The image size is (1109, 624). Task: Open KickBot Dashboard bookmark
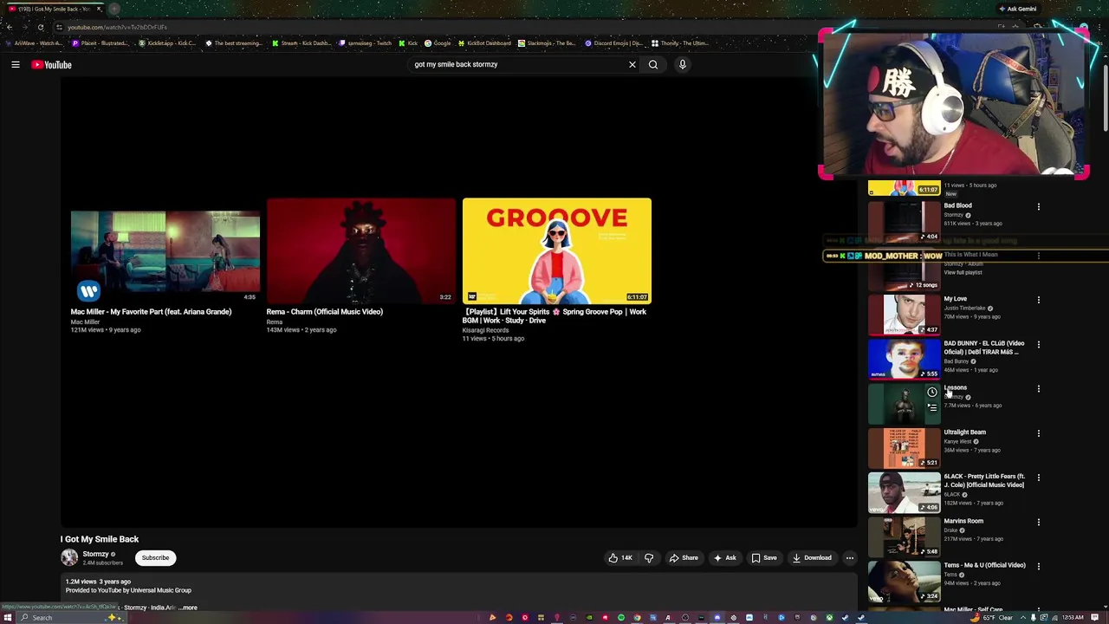[484, 43]
